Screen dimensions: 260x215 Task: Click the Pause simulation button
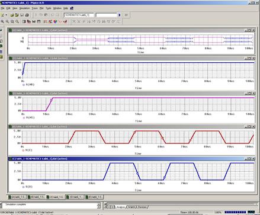(x=126, y=15)
